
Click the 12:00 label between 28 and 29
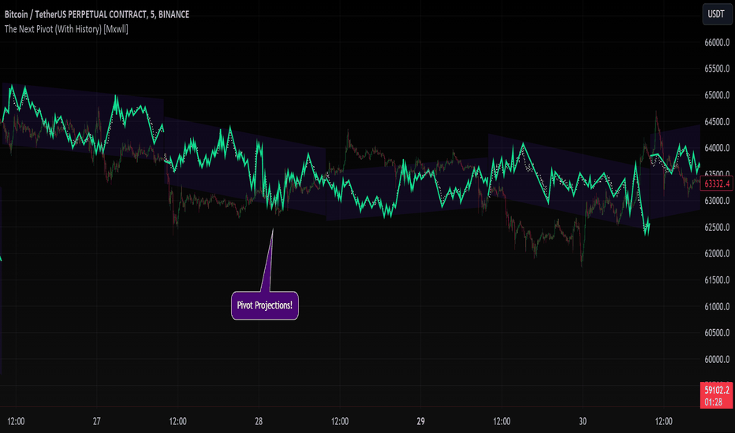[340, 421]
